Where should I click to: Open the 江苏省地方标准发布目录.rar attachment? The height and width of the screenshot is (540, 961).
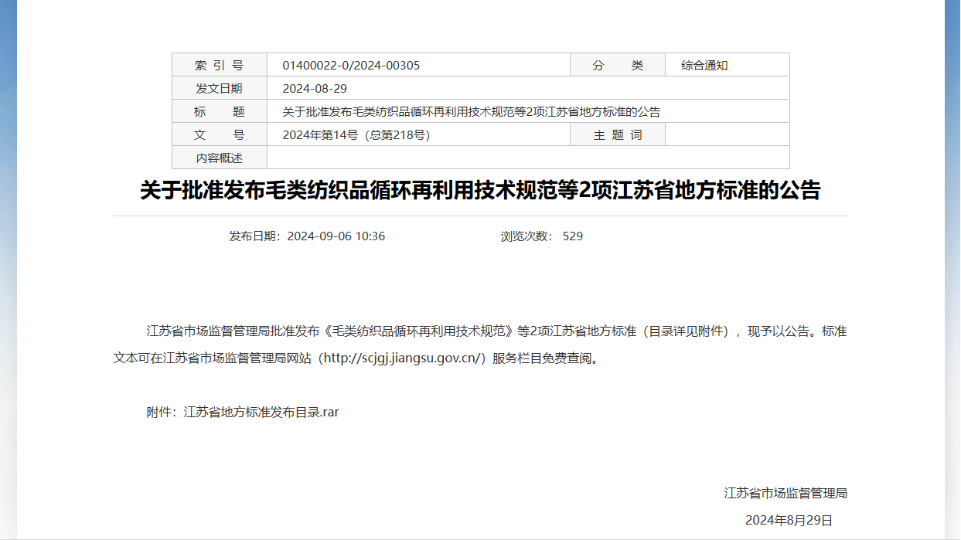point(261,413)
